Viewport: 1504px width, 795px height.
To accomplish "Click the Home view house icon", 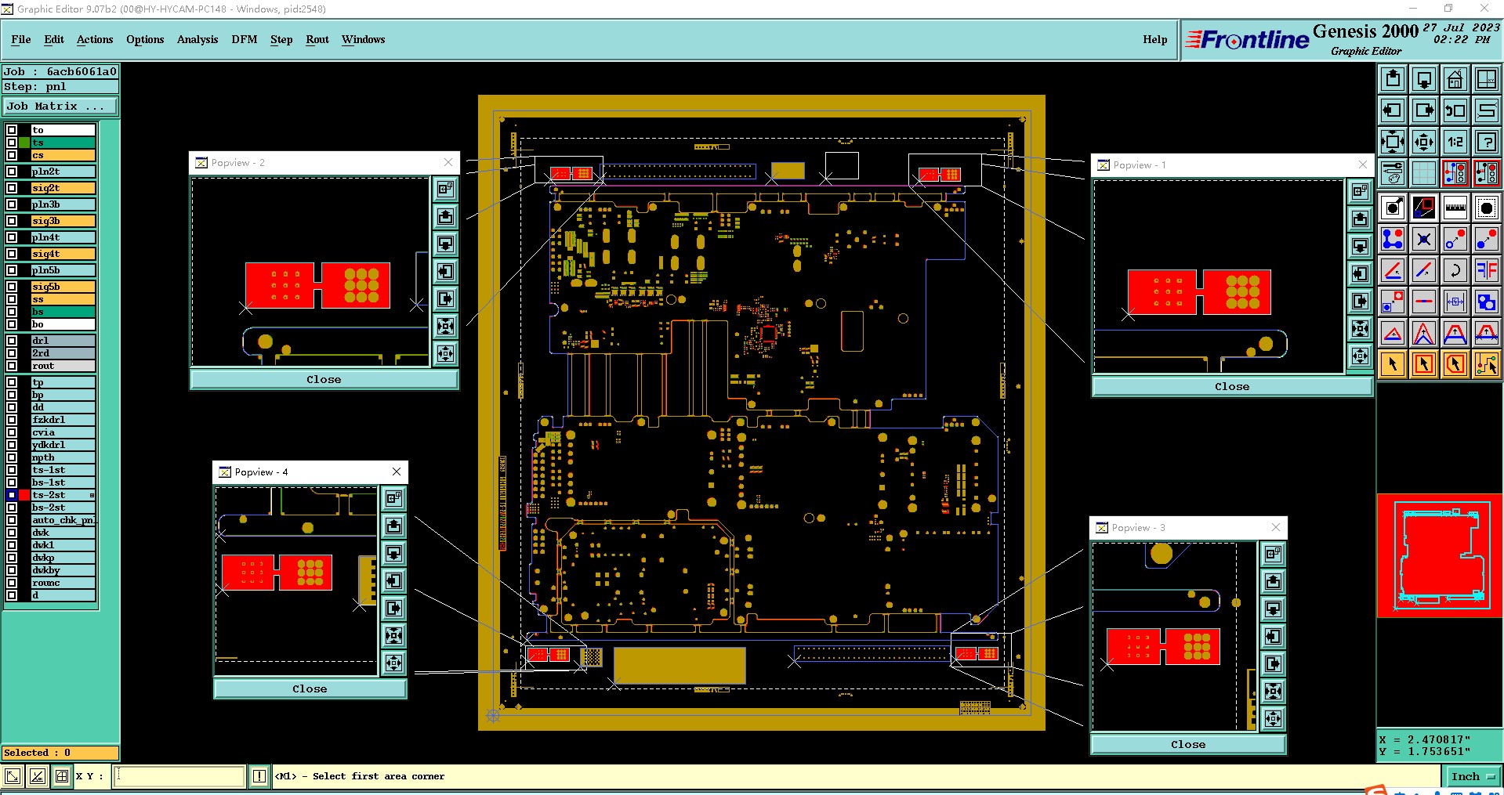I will [x=1455, y=79].
